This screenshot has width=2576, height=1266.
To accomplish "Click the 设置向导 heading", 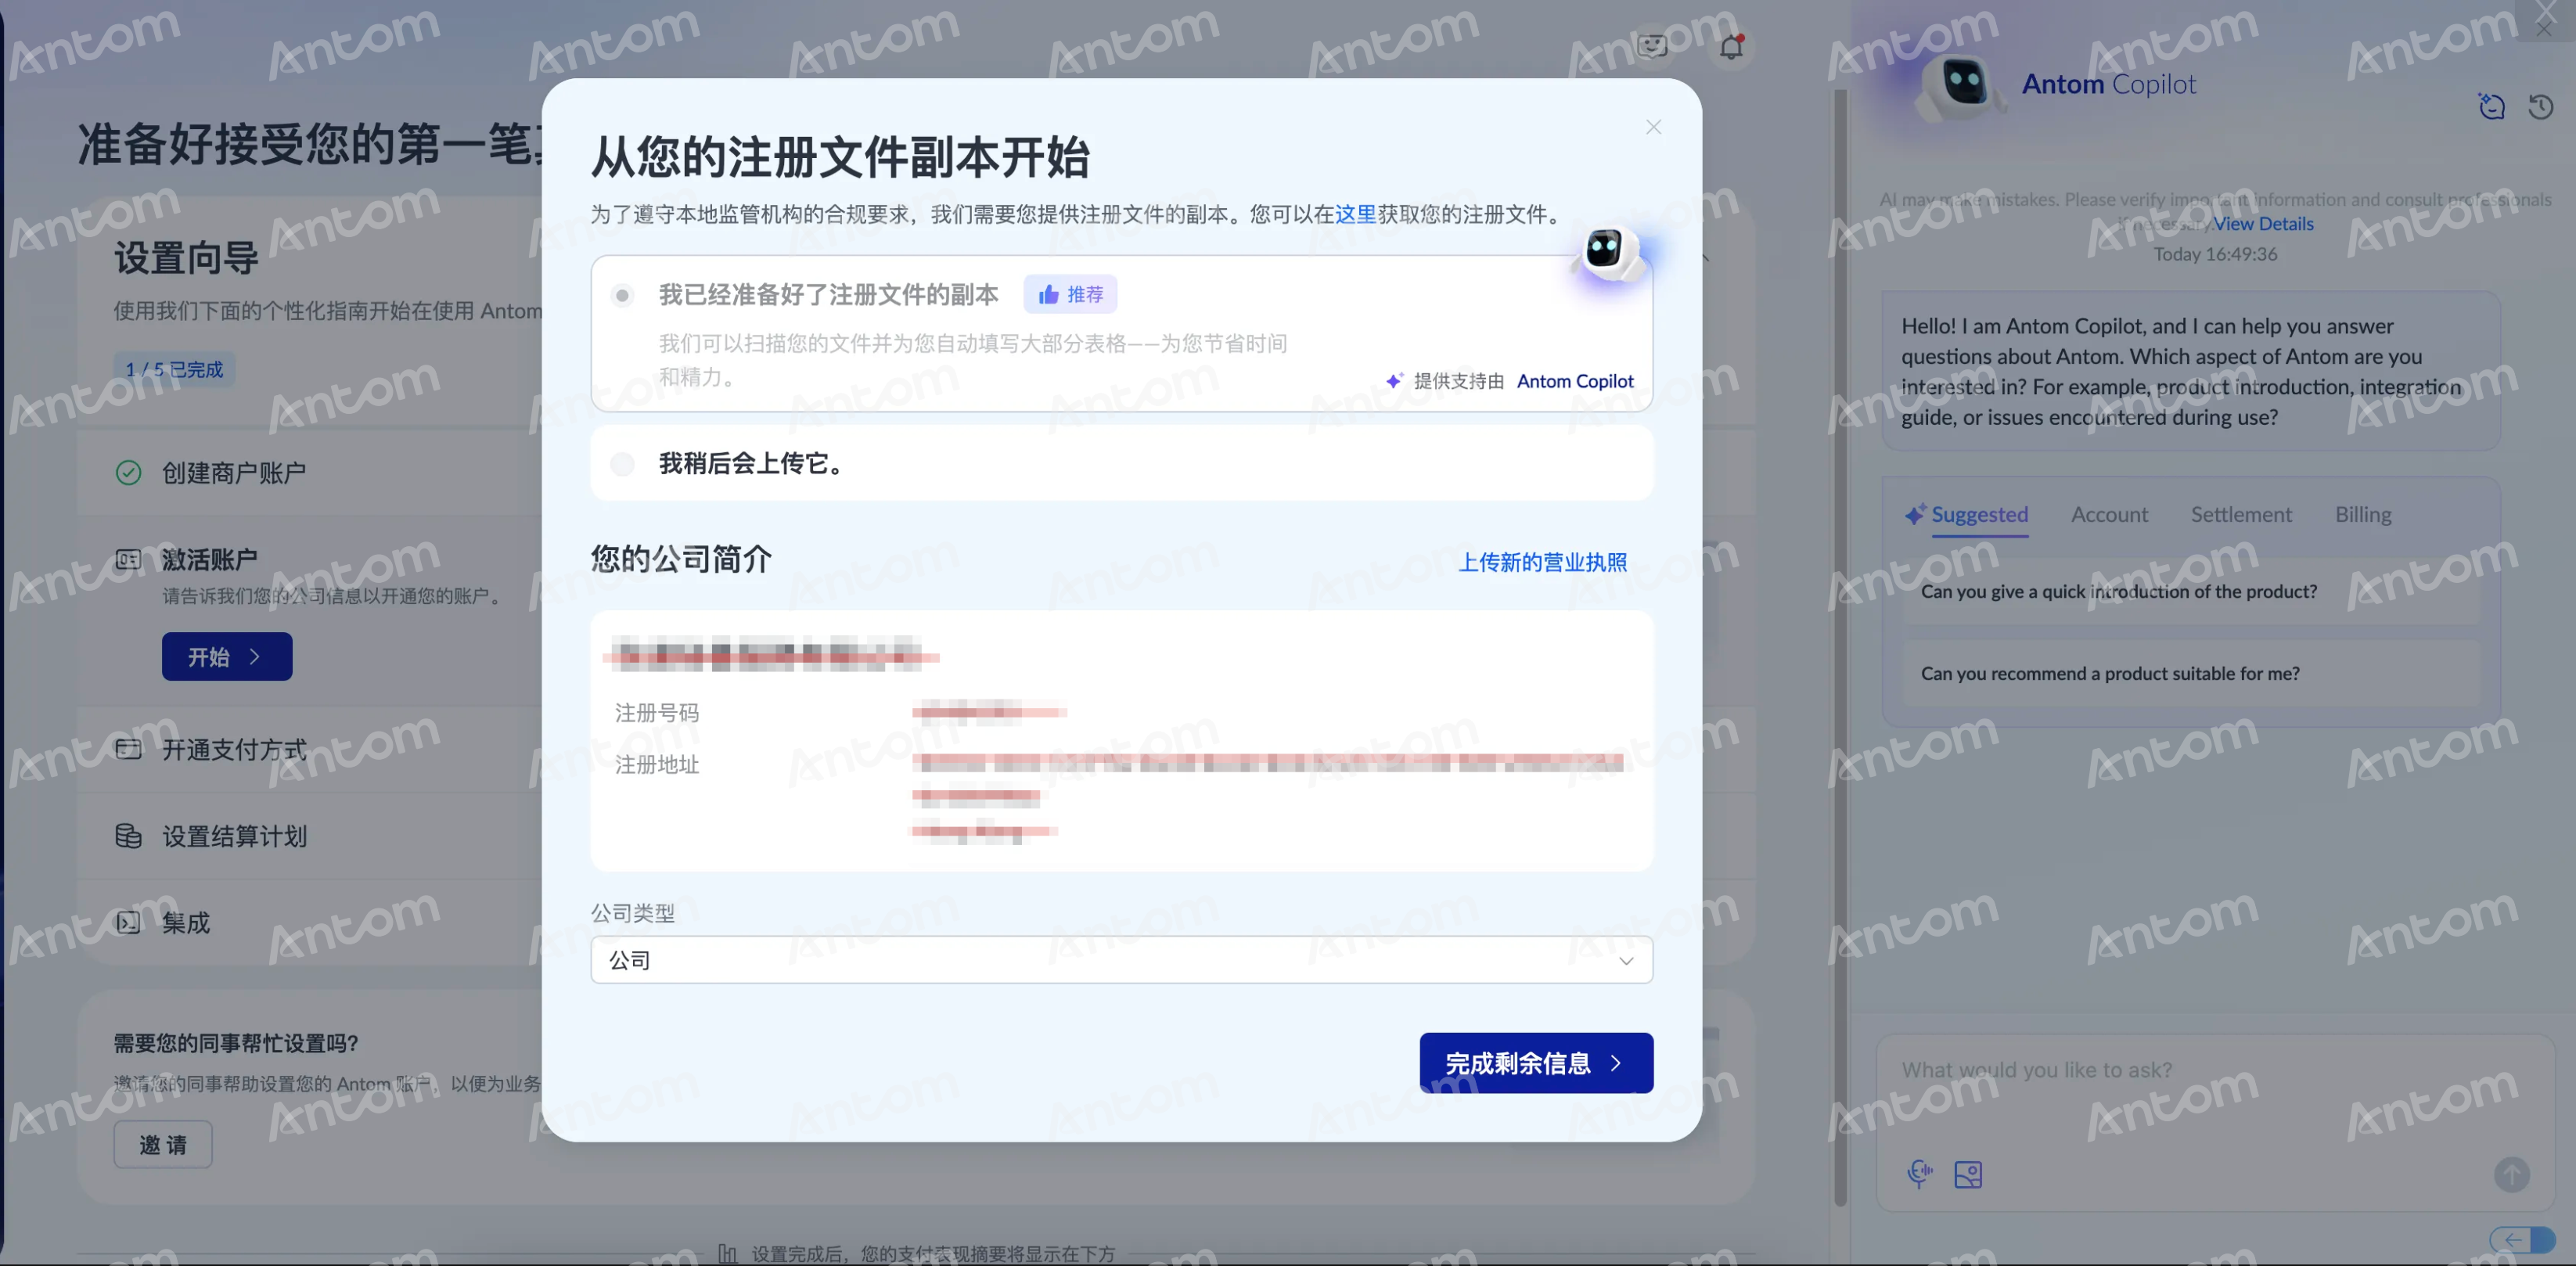I will [186, 258].
